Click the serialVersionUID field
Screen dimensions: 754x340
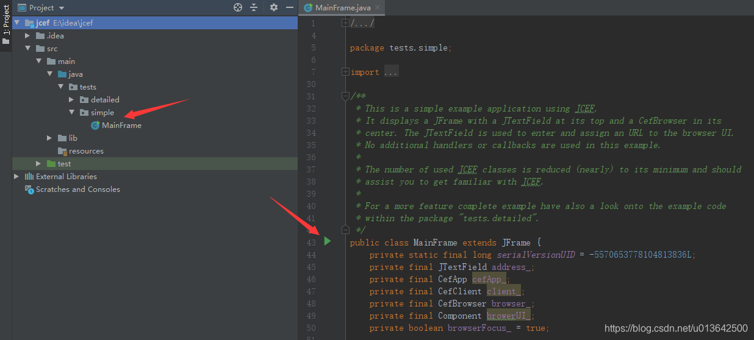536,255
